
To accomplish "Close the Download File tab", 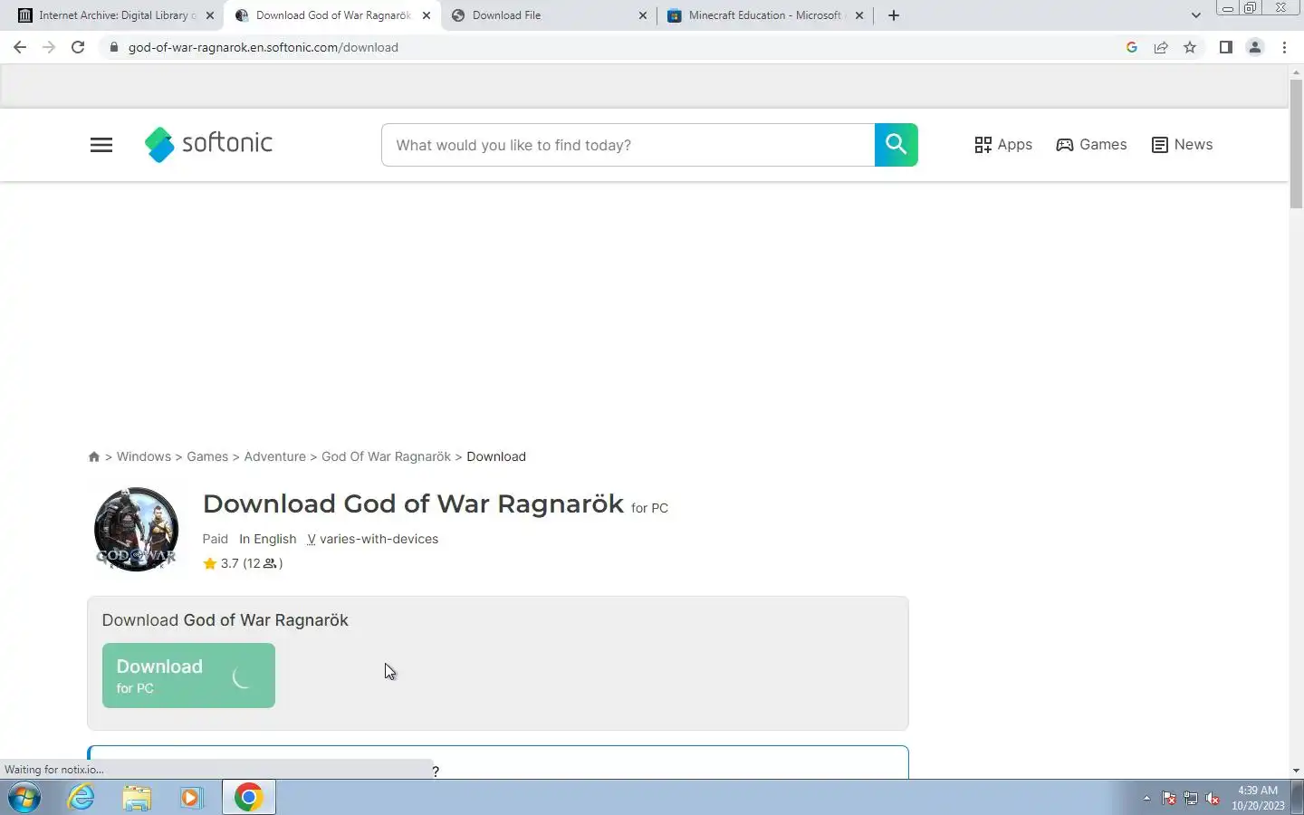I will [643, 15].
